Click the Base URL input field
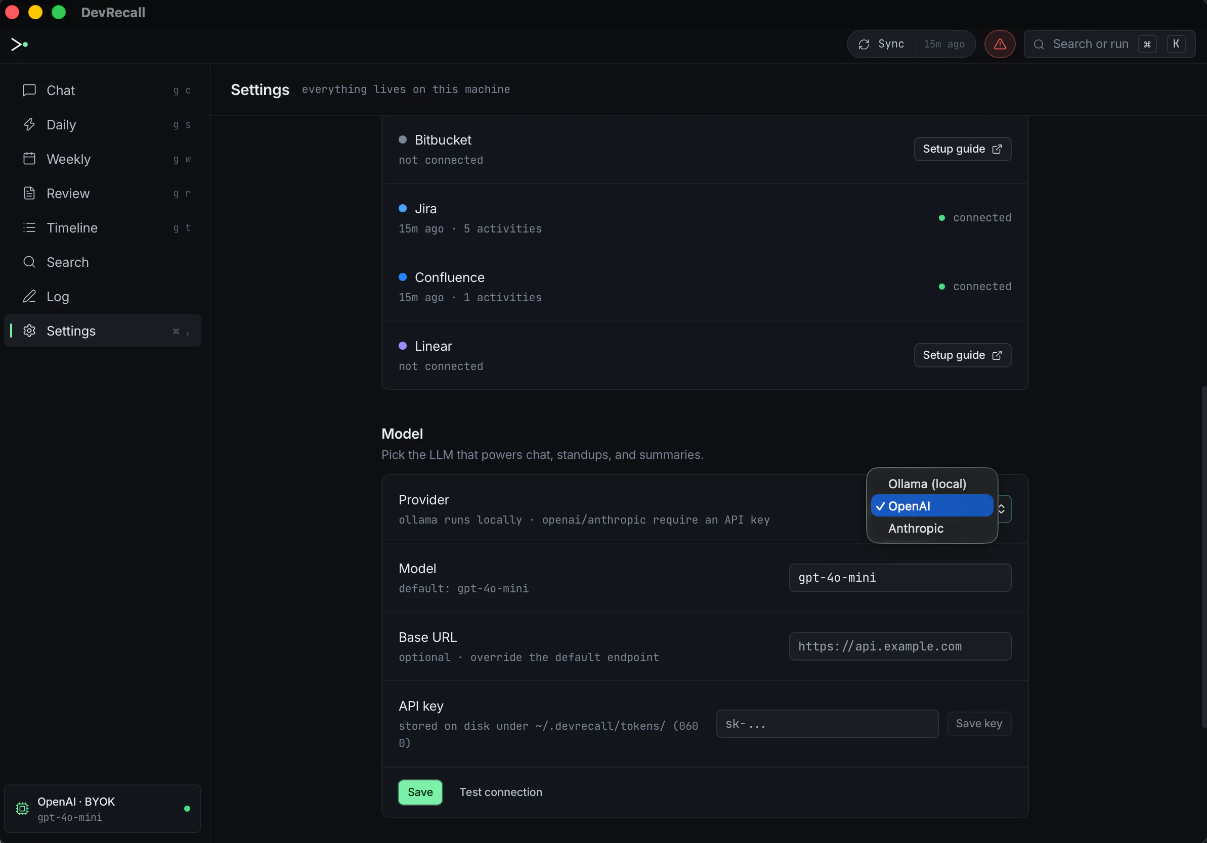1207x843 pixels. click(x=899, y=646)
